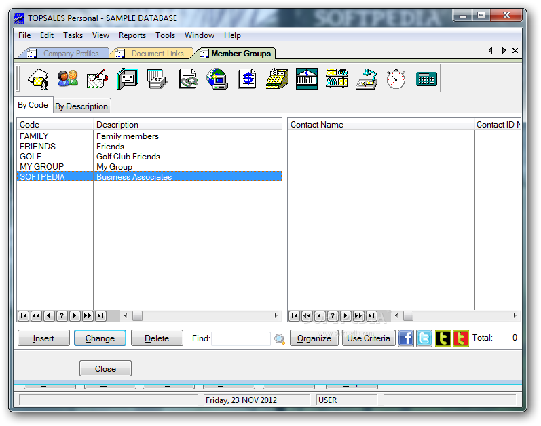Image resolution: width=541 pixels, height=426 pixels.
Task: Click the blue Twitter icon
Action: click(424, 338)
